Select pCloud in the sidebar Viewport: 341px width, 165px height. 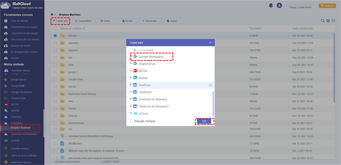(x=15, y=140)
